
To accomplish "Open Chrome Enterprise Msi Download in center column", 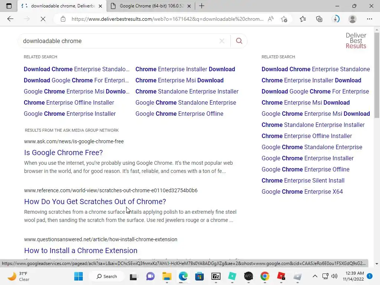I will point(179,81).
